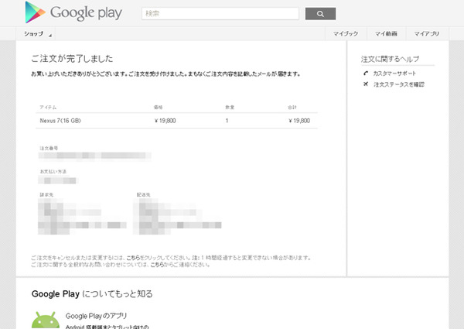Click the ご注文が完了しました heading
This screenshot has width=464, height=329.
point(72,58)
